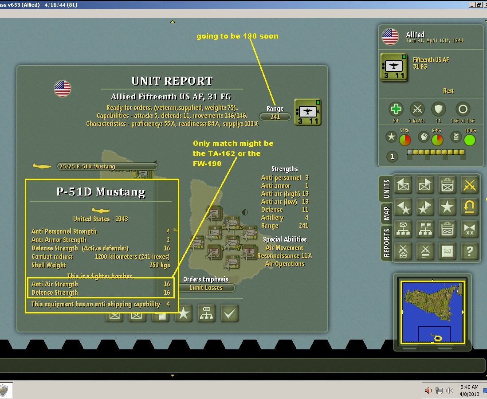
Task: Open hierarchy button in Unit Report footer
Action: 207,313
